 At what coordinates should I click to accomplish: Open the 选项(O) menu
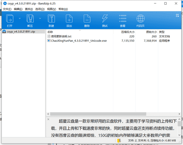[40, 9]
